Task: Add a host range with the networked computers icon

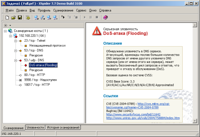Action: [x=43, y=17]
